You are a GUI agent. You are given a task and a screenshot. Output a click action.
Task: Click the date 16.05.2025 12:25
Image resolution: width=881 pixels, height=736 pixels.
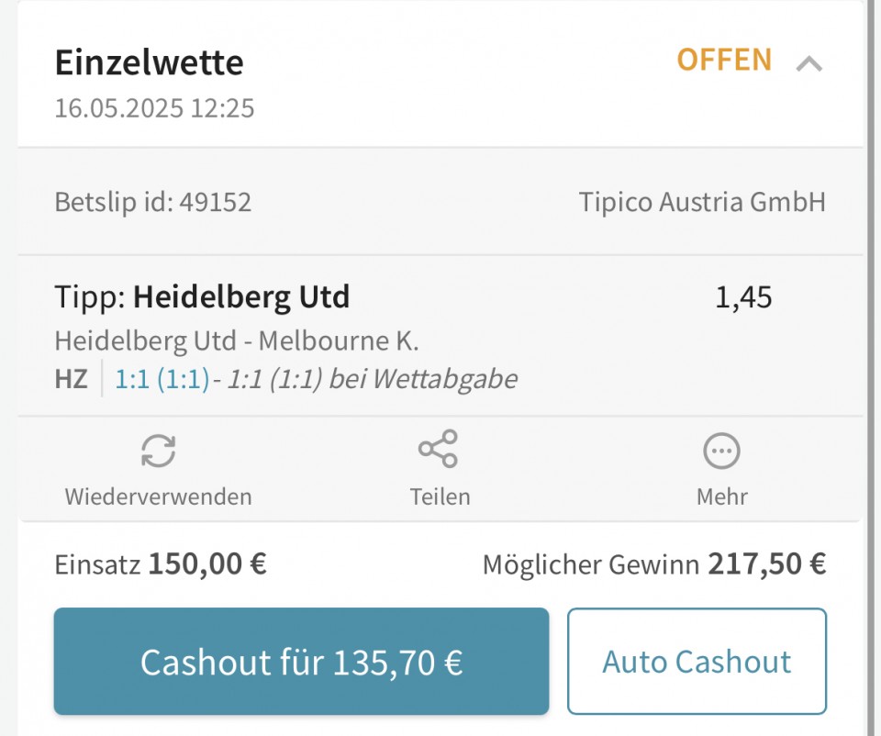point(154,108)
